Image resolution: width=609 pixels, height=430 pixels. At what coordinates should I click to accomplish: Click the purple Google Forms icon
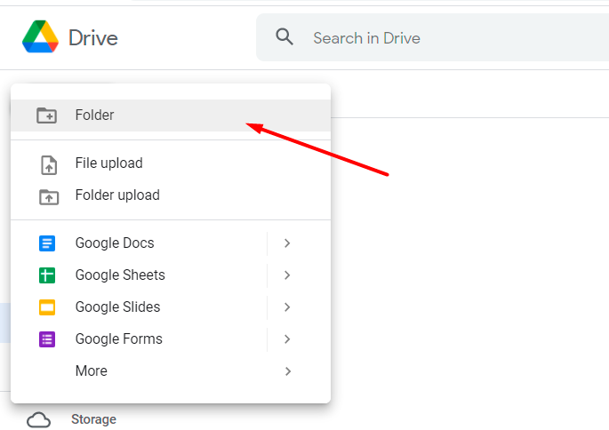[48, 339]
